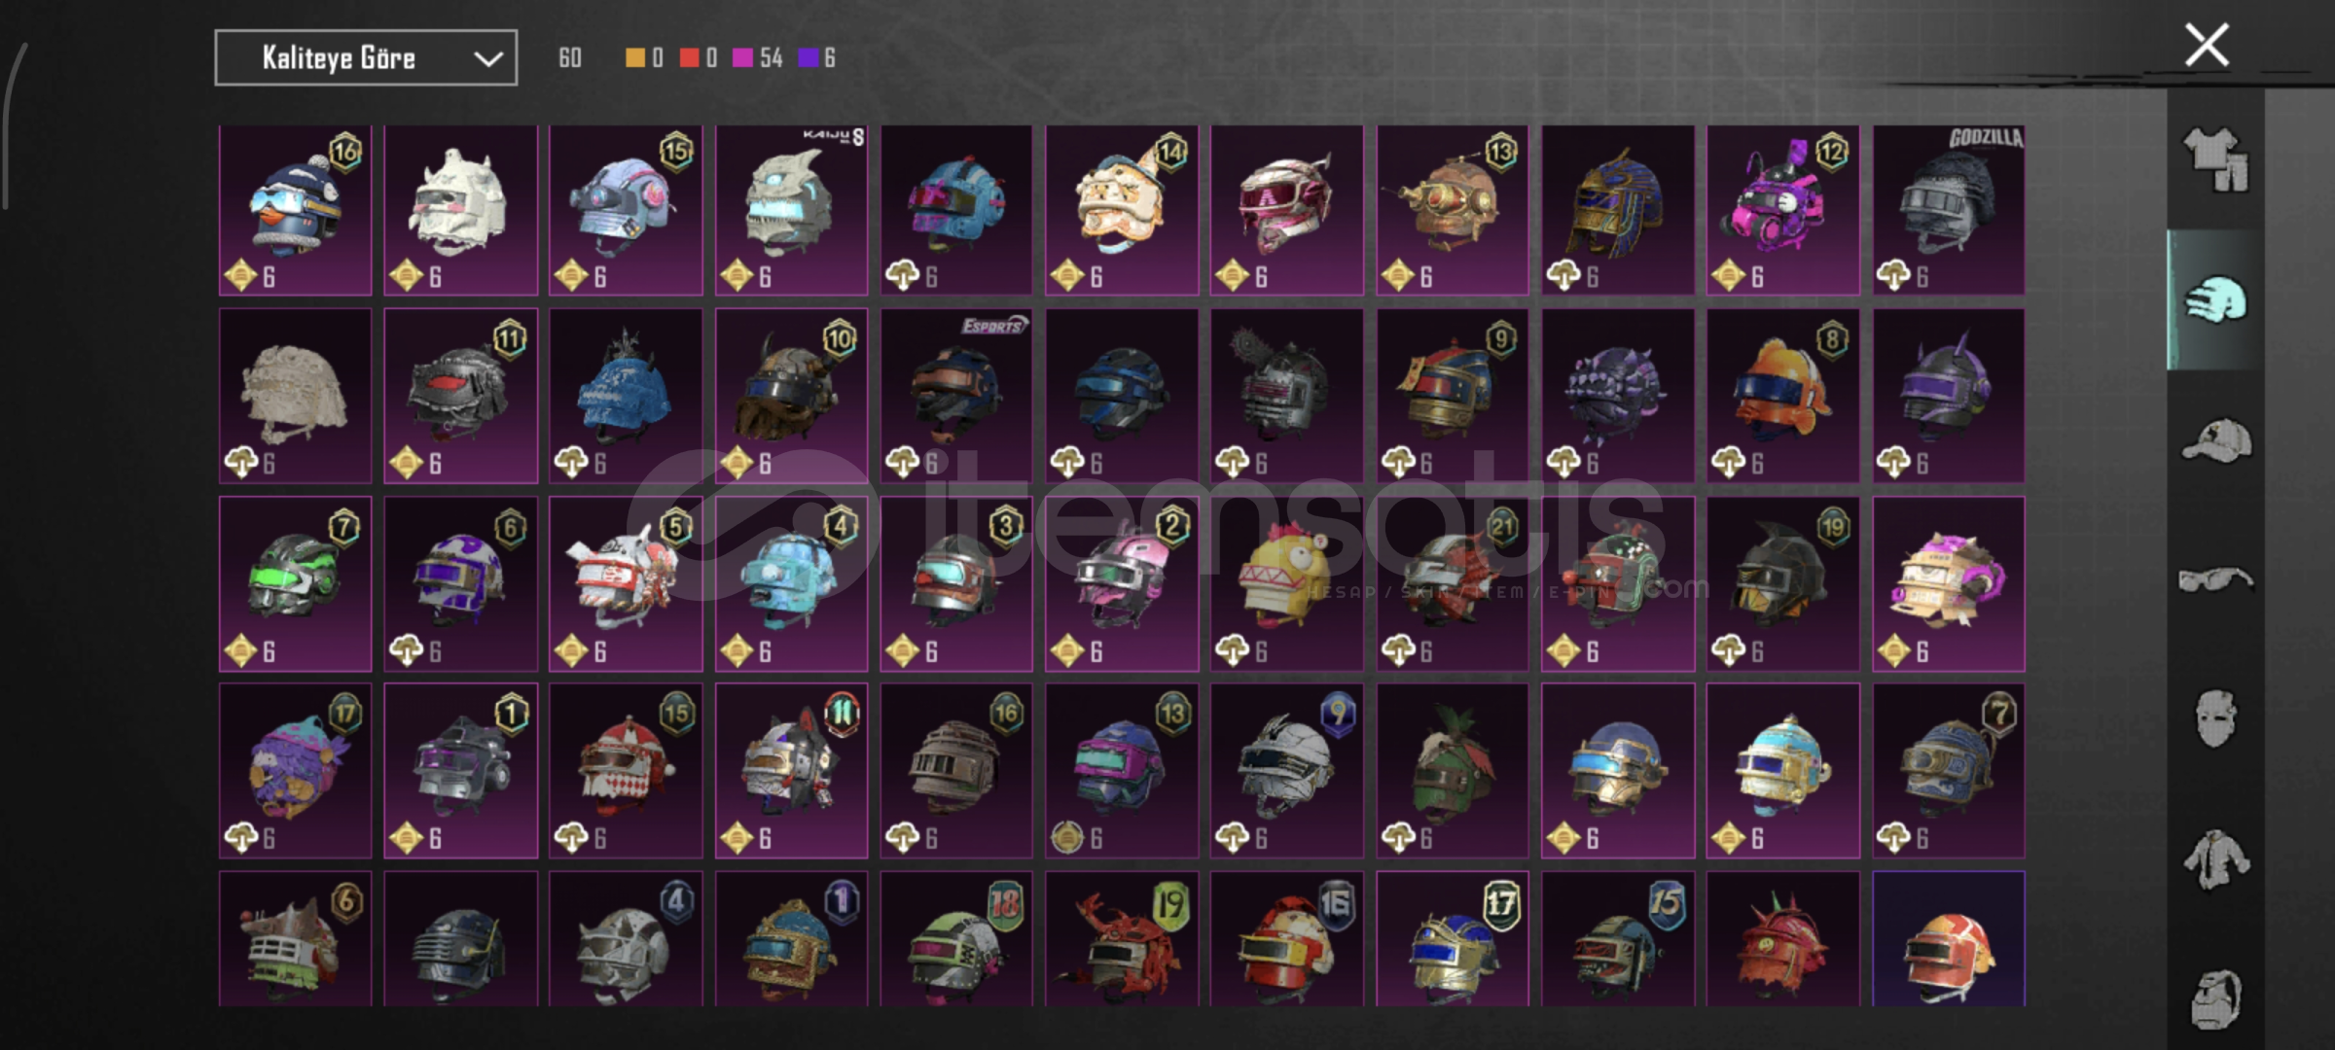
Task: Select the green visor helmet badge 7
Action: 296,583
